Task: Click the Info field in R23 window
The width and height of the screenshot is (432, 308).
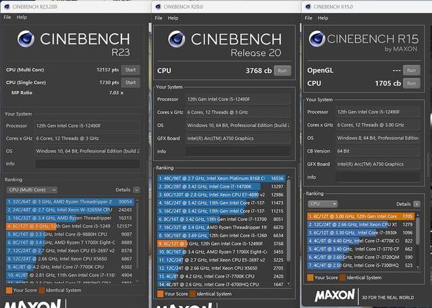Action: pyautogui.click(x=87, y=163)
